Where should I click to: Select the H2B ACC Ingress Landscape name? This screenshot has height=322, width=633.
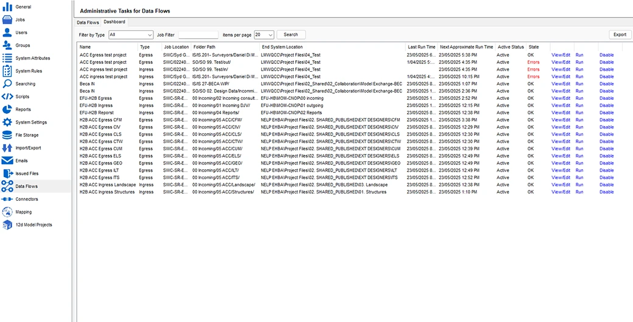tap(108, 185)
